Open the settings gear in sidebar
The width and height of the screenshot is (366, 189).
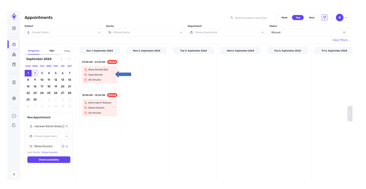14,98
